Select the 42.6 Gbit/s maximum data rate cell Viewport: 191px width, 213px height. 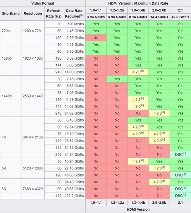click(x=180, y=17)
